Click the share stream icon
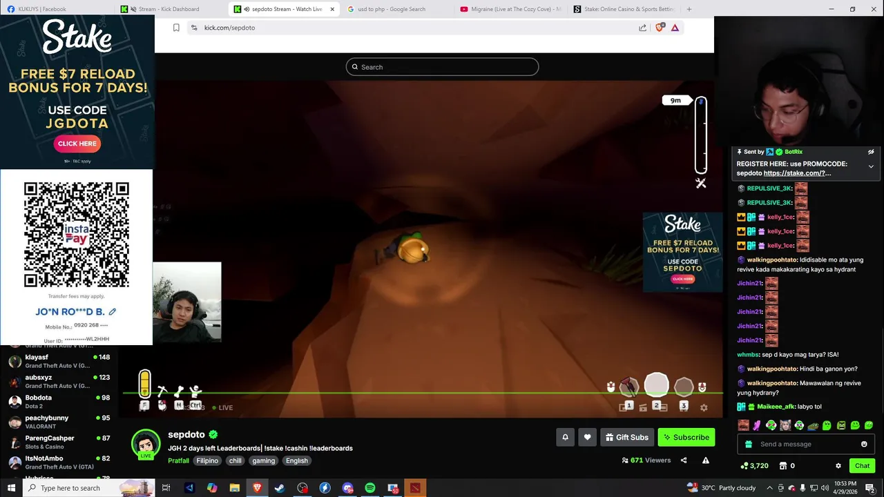 coord(684,460)
